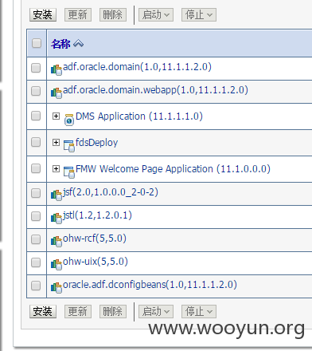Check the FMW Welcome Page Application checkbox
Viewport: 312px width, 351px height.
[36, 168]
